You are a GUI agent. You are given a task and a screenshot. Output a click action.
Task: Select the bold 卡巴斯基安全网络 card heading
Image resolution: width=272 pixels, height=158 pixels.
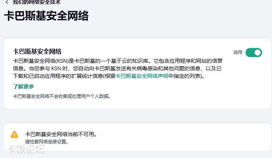37,51
